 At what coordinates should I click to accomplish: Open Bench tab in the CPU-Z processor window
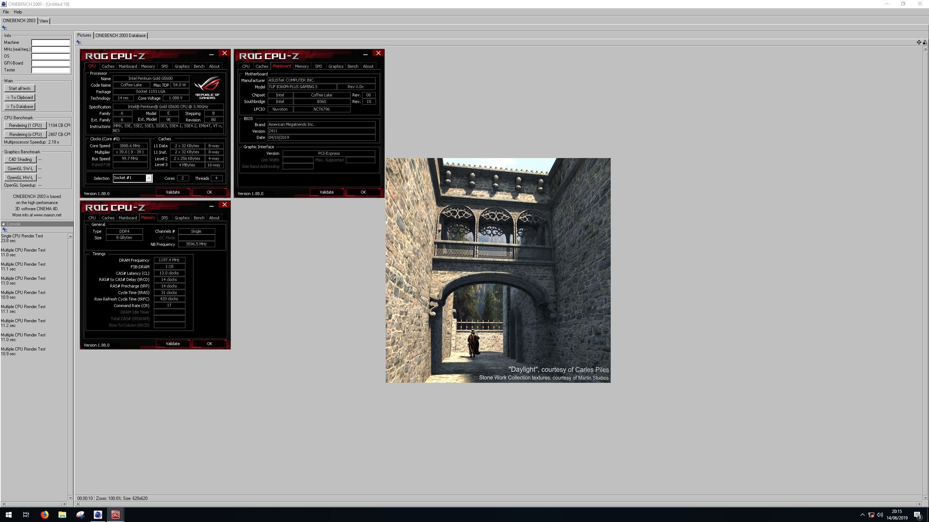coord(199,66)
